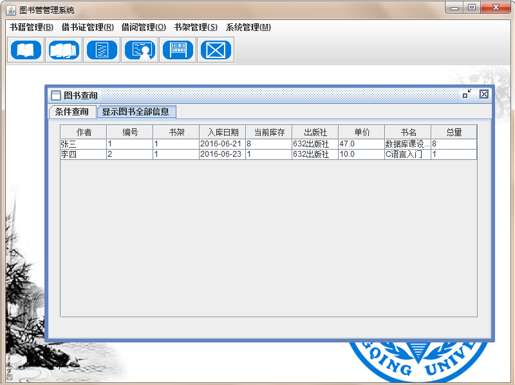Click 632出版社 cell in 李四 row
This screenshot has width=515, height=385.
[x=315, y=154]
